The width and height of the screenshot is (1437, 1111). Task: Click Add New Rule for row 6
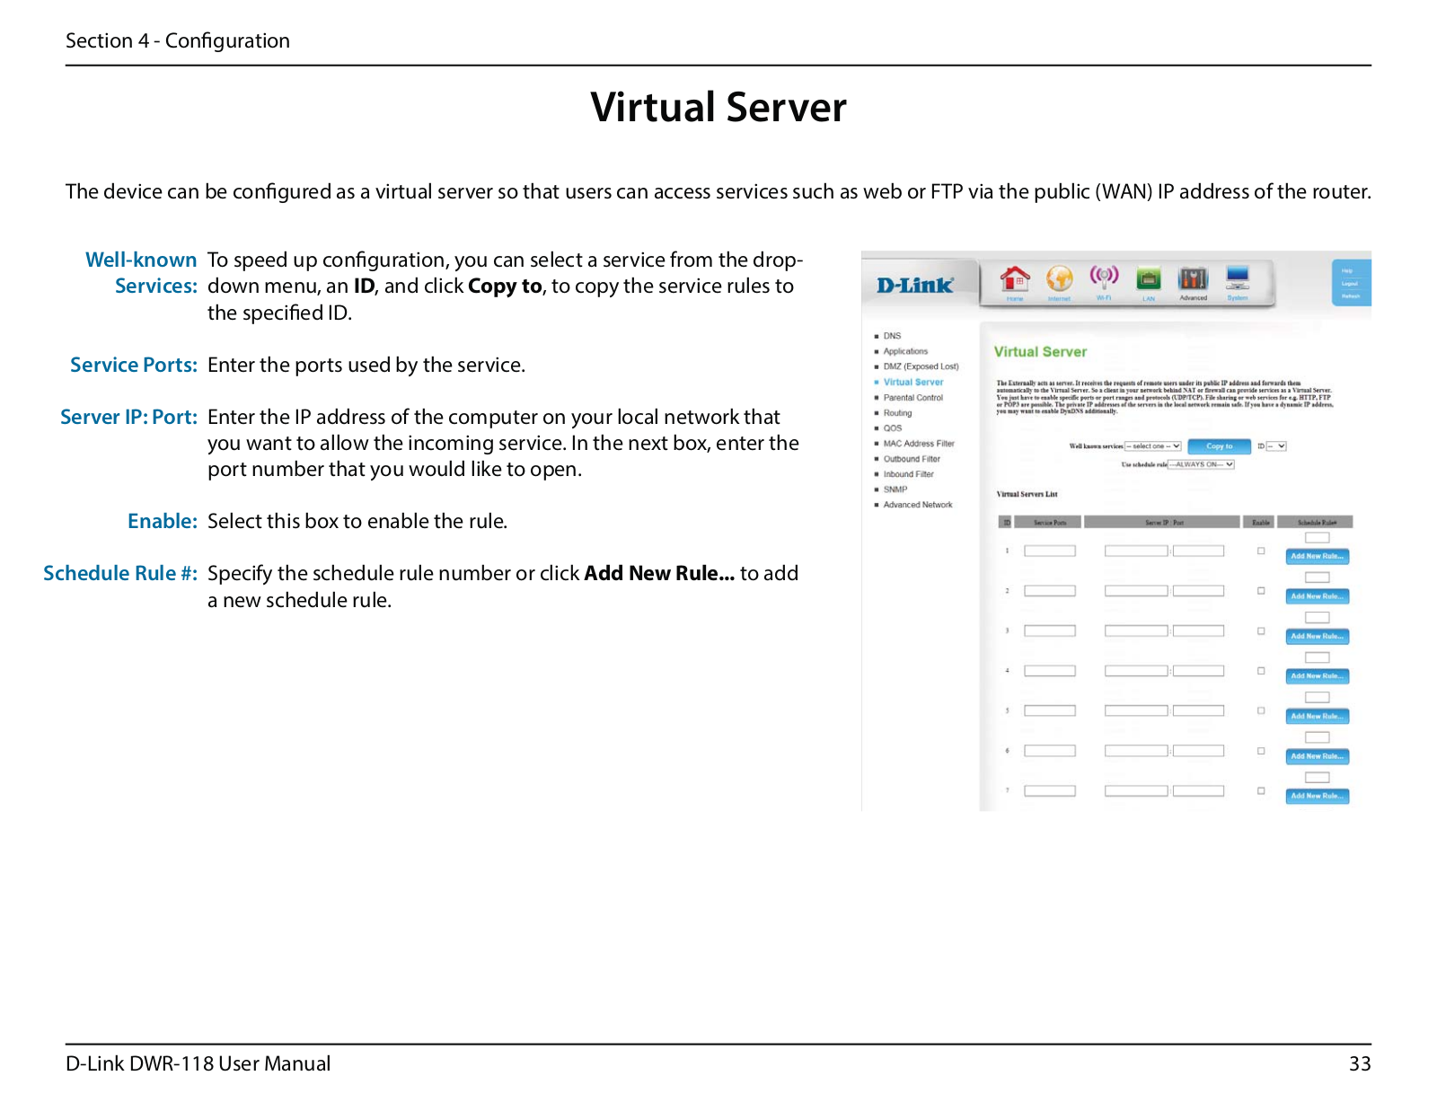[x=1318, y=756]
